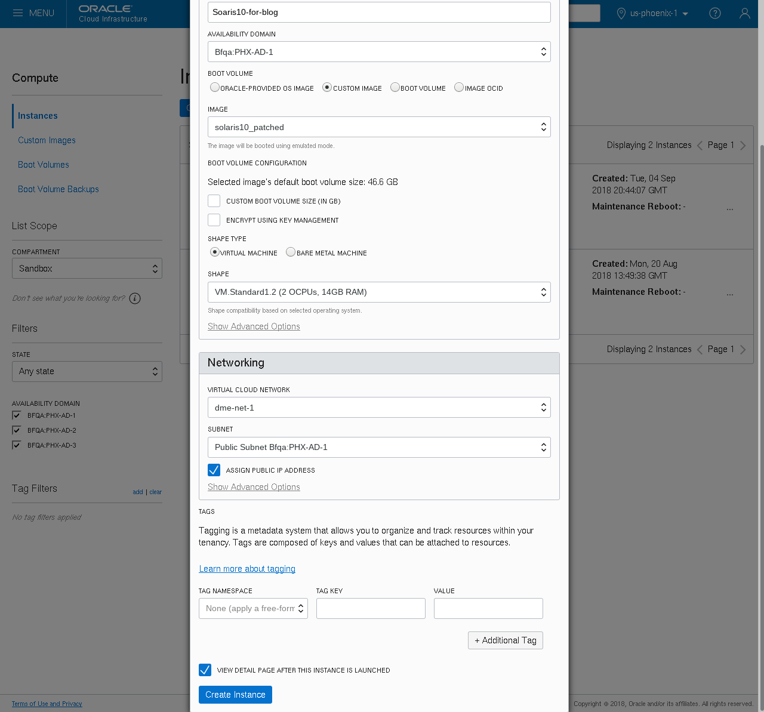The image size is (764, 712).
Task: Enable Encrypt Using Key Management checkbox
Action: [214, 220]
